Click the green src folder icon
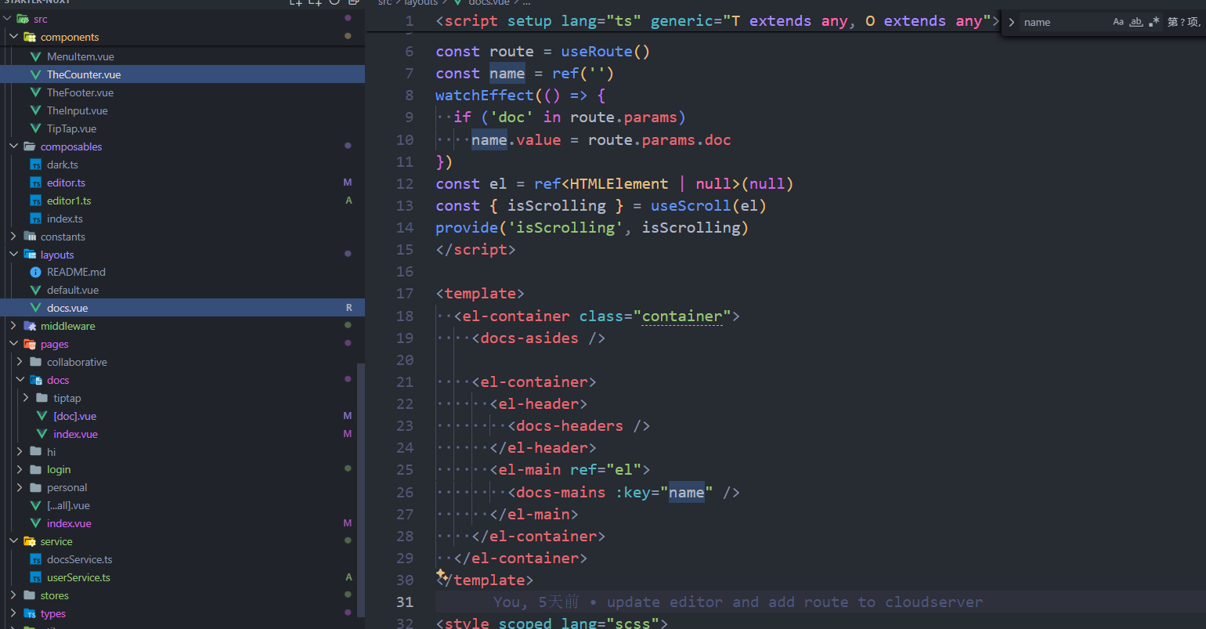This screenshot has width=1206, height=629. click(x=23, y=19)
